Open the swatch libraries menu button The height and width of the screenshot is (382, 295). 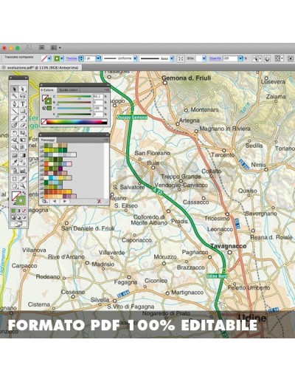click(44, 201)
